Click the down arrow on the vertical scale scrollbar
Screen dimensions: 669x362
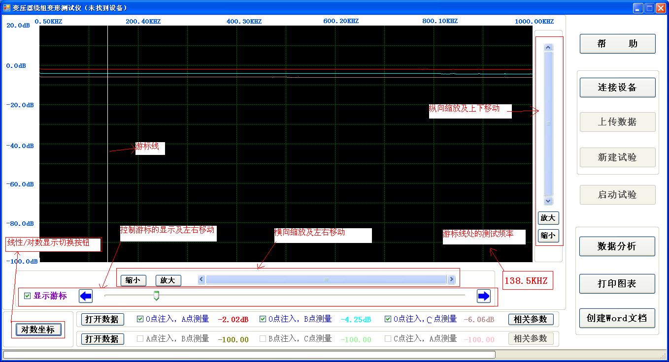click(548, 201)
